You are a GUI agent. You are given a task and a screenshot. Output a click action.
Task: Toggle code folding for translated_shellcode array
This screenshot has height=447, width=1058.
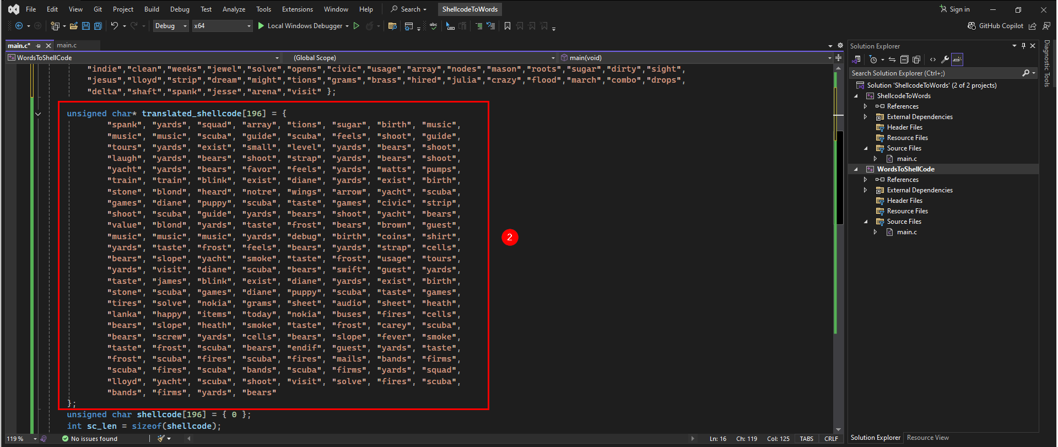pos(38,114)
